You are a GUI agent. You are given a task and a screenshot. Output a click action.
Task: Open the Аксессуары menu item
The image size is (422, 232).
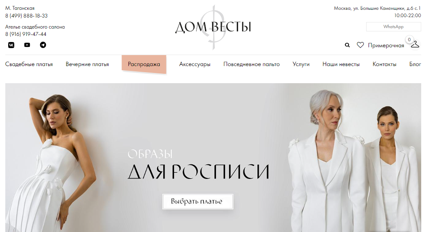[x=195, y=64]
